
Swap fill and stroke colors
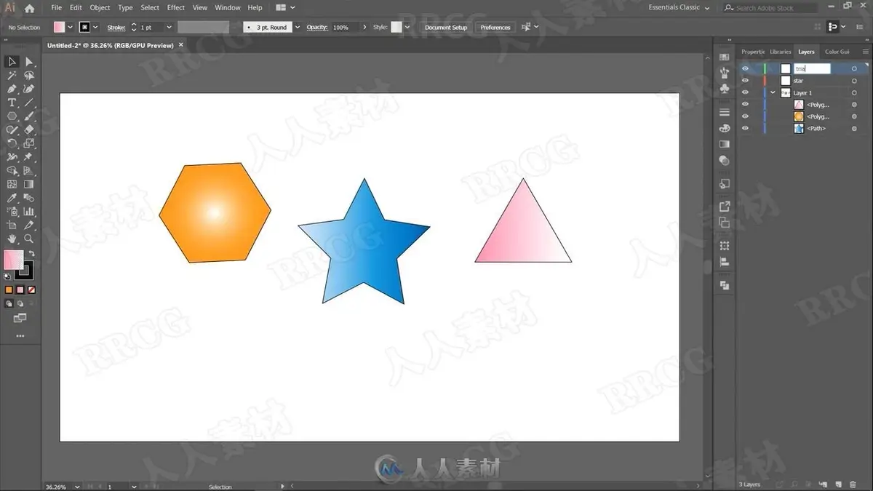tap(32, 253)
